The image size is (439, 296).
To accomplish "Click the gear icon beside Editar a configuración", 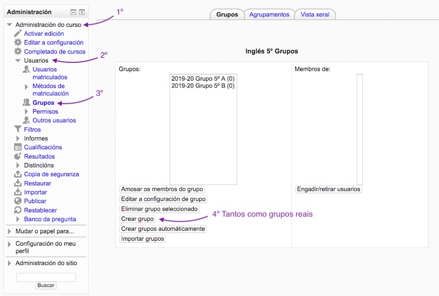I will click(18, 42).
